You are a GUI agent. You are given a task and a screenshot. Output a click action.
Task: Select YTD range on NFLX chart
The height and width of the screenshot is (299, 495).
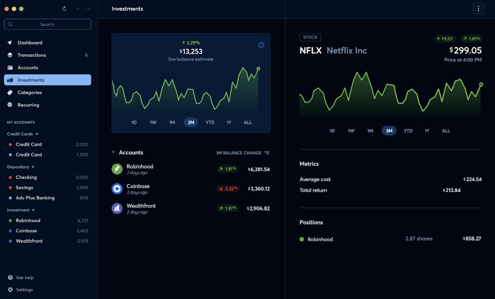[x=408, y=131]
